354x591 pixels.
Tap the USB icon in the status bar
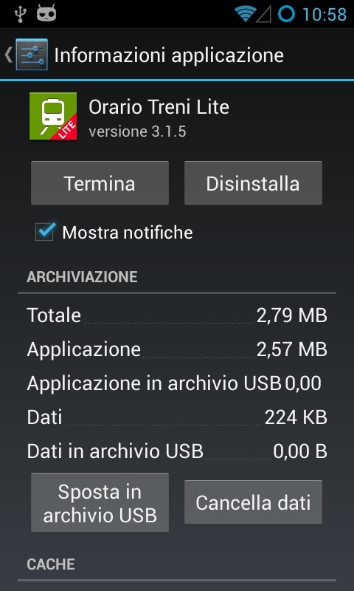[x=19, y=13]
